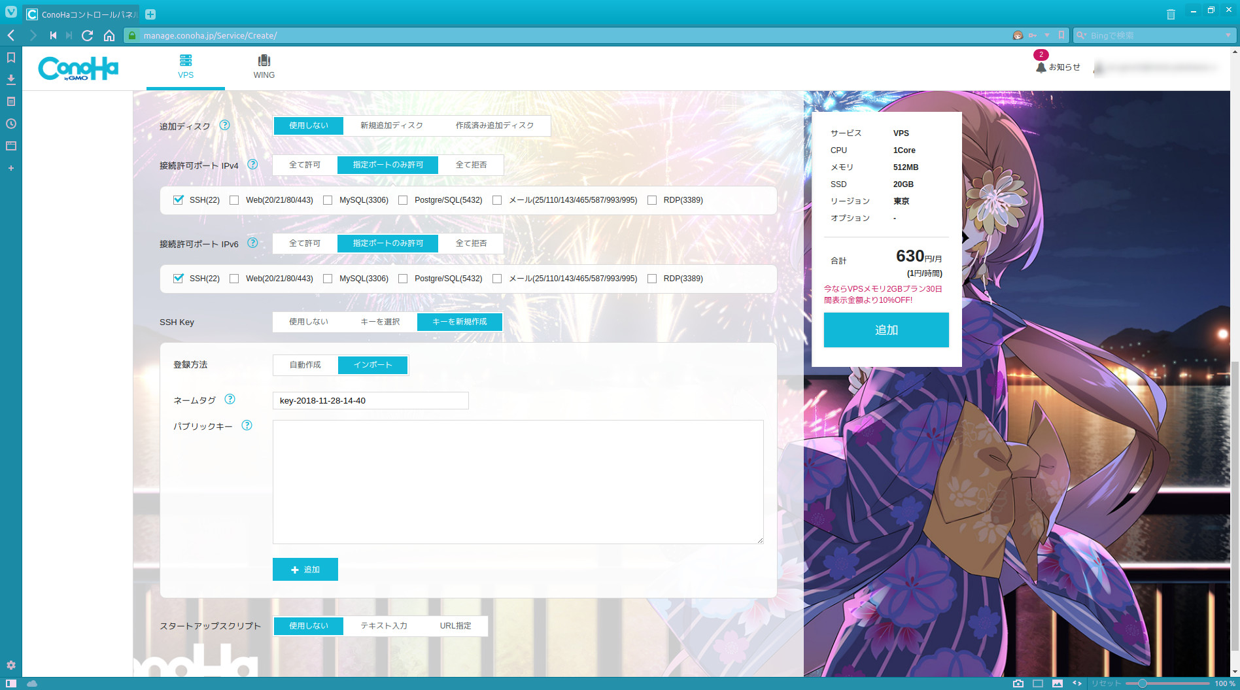Screen dimensions: 1240x690
Task: Click the green padlock site info icon
Action: [x=132, y=35]
